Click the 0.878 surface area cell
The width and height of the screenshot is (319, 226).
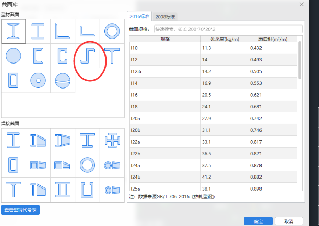tap(273, 165)
